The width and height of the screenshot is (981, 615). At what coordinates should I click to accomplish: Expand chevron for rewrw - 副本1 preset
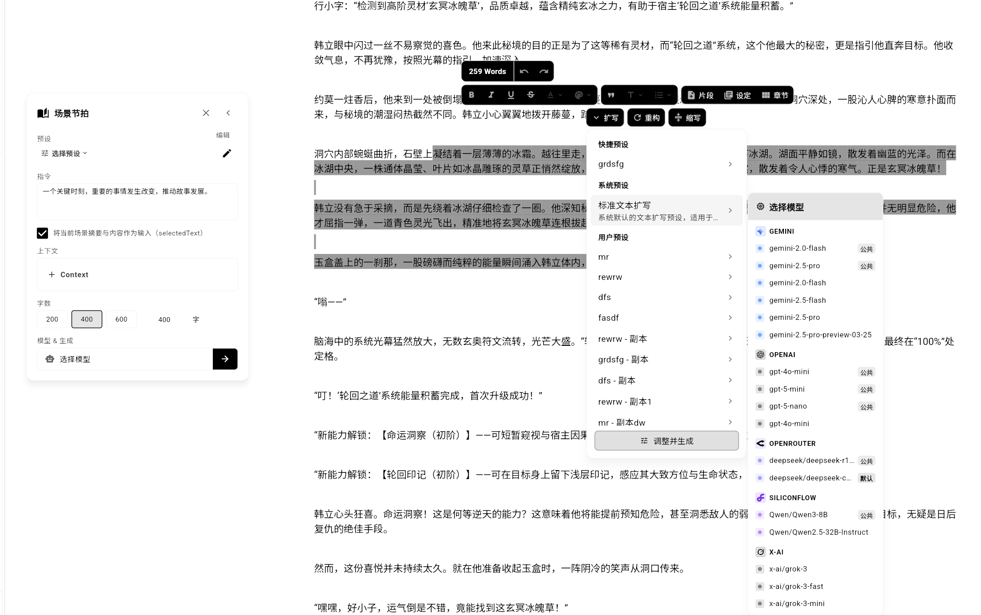[x=730, y=401]
